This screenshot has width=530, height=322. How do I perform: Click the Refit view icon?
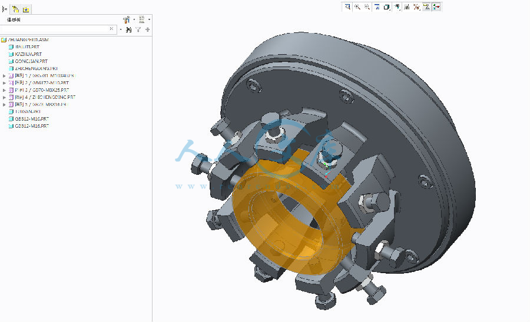coord(348,7)
